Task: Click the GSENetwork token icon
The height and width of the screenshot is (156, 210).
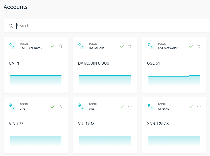Action: tap(150, 46)
